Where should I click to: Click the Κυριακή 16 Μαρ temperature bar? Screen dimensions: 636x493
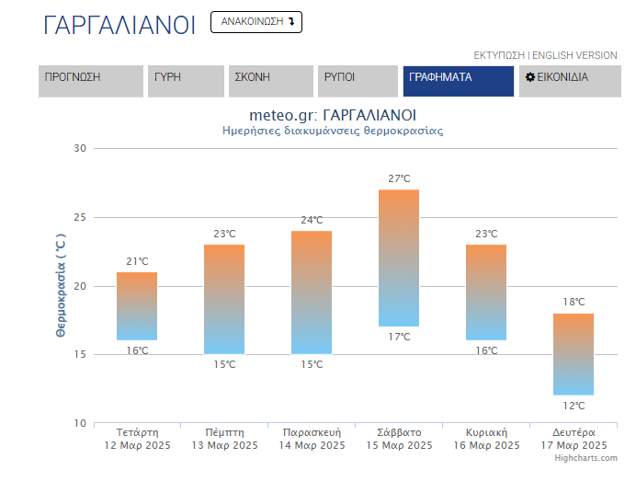coord(486,292)
